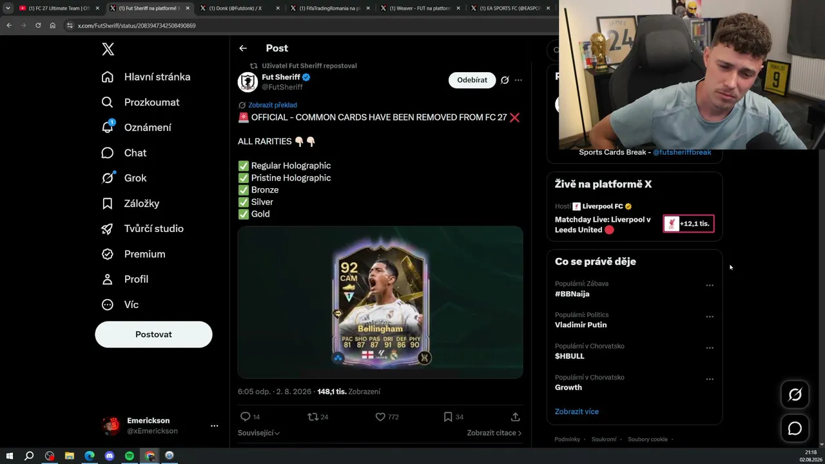Image resolution: width=825 pixels, height=464 pixels.
Task: Open the browser tab list dropdown
Action: pos(8,8)
